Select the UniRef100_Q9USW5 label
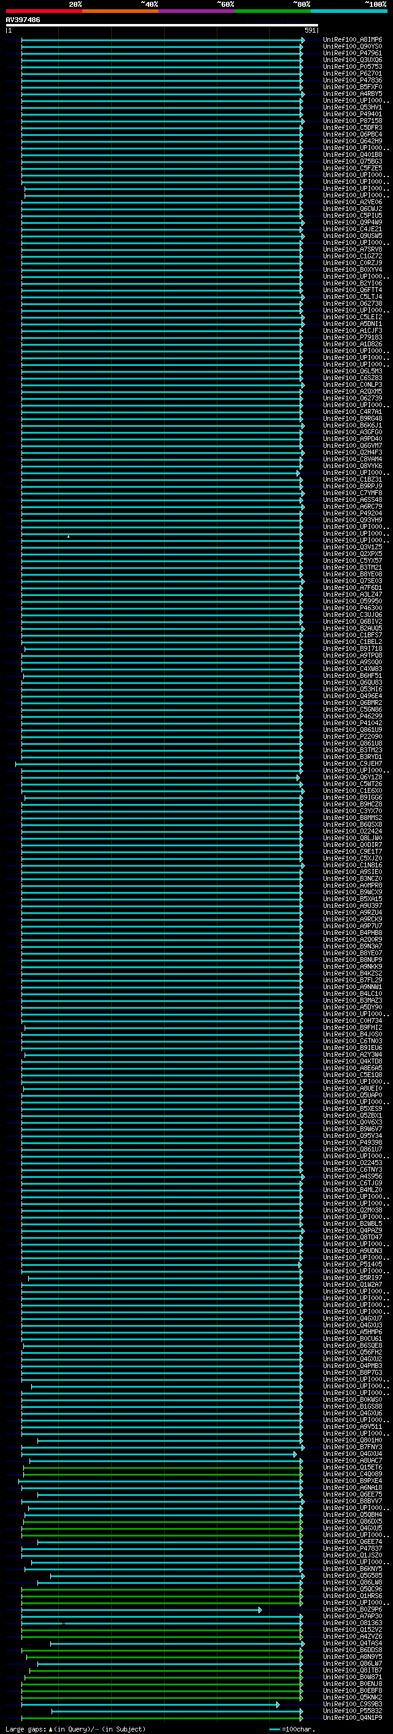This screenshot has height=1734, width=393. click(352, 236)
